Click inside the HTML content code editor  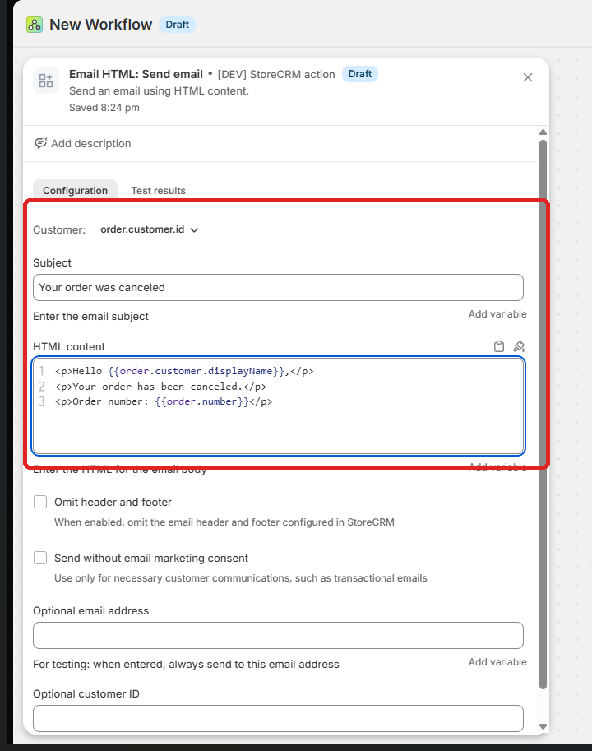pyautogui.click(x=278, y=406)
